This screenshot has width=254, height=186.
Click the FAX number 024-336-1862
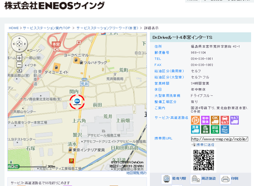click(202, 65)
